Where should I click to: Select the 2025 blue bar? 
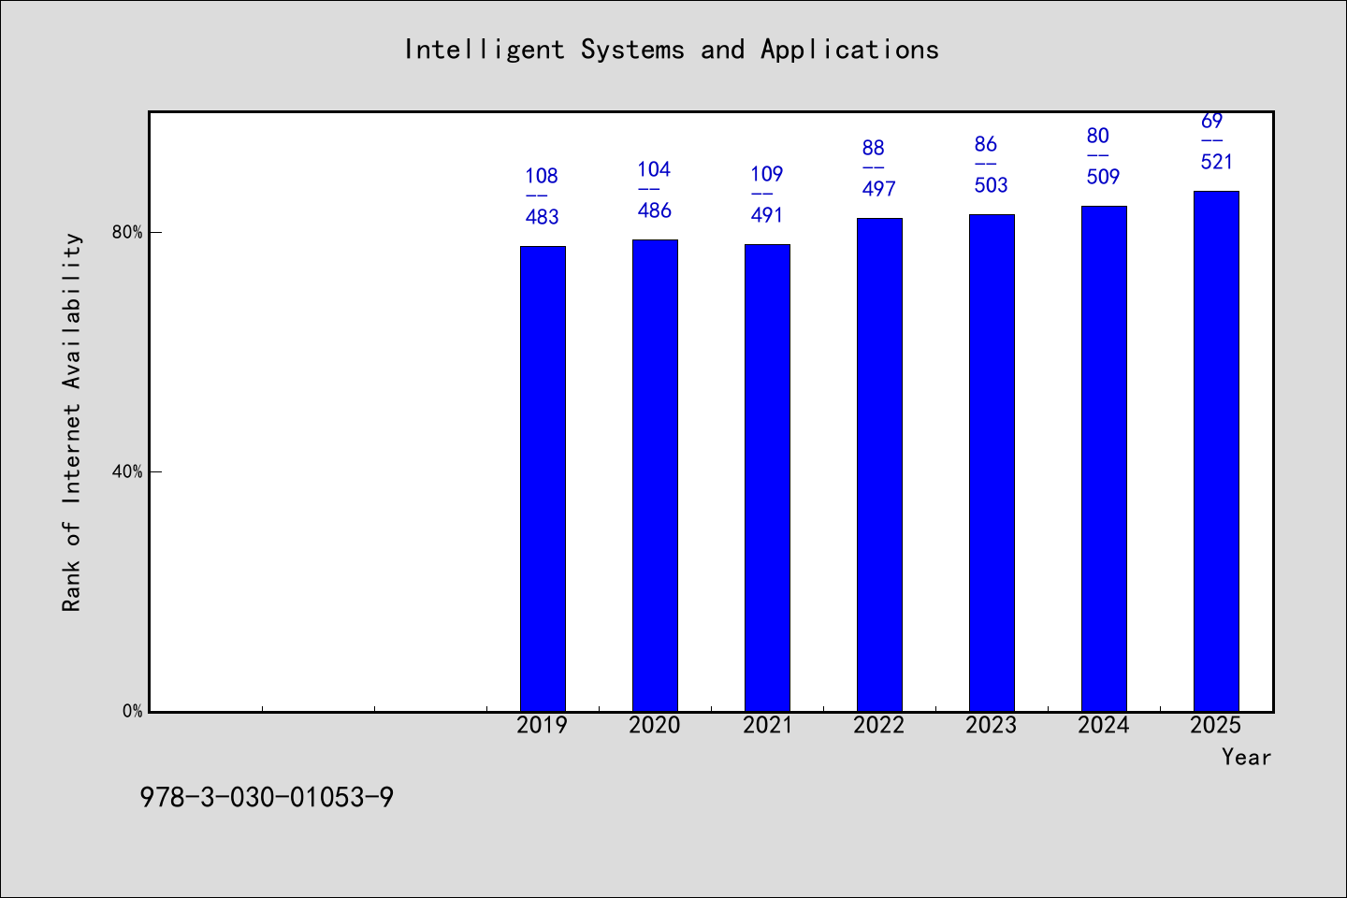1216,451
